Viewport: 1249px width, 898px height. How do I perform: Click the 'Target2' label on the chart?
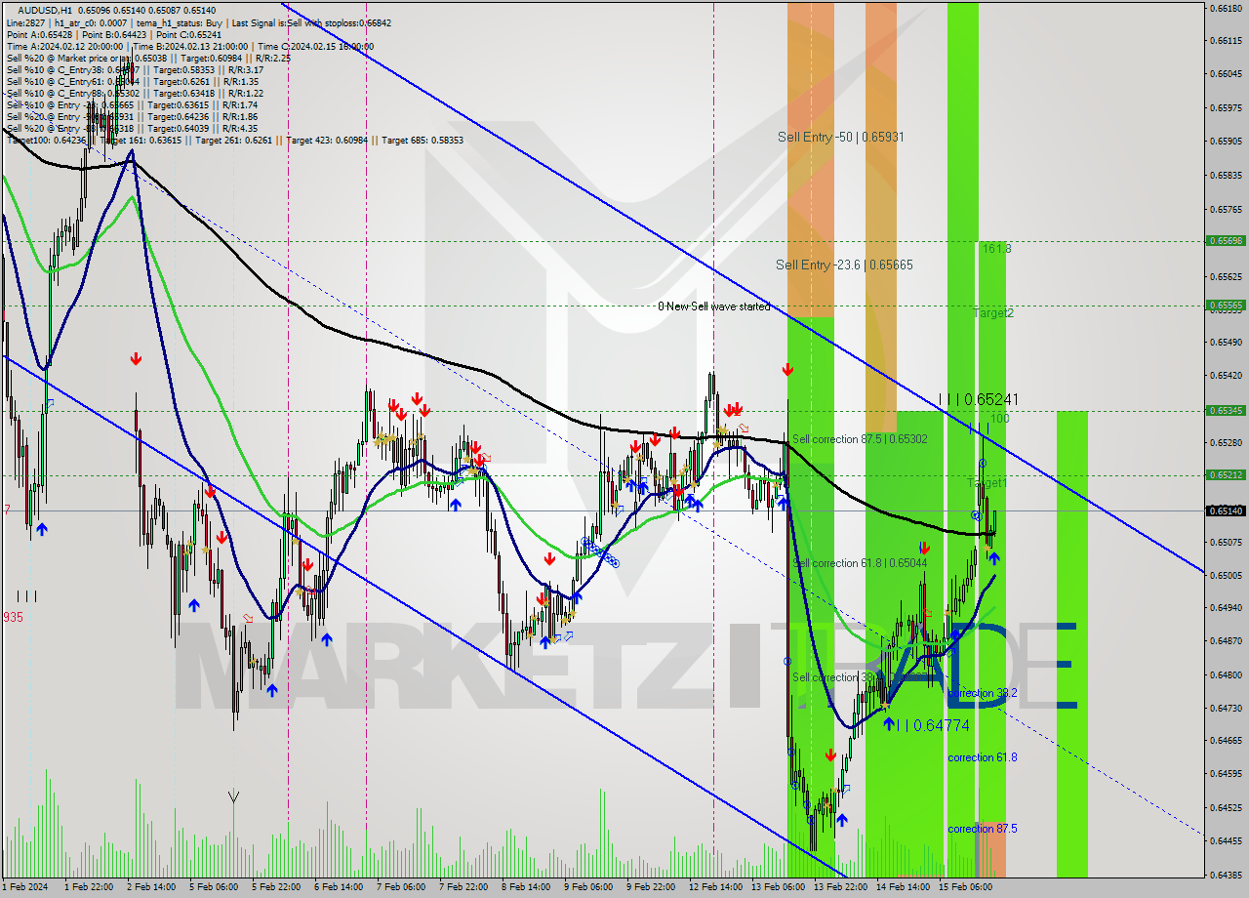coord(993,313)
